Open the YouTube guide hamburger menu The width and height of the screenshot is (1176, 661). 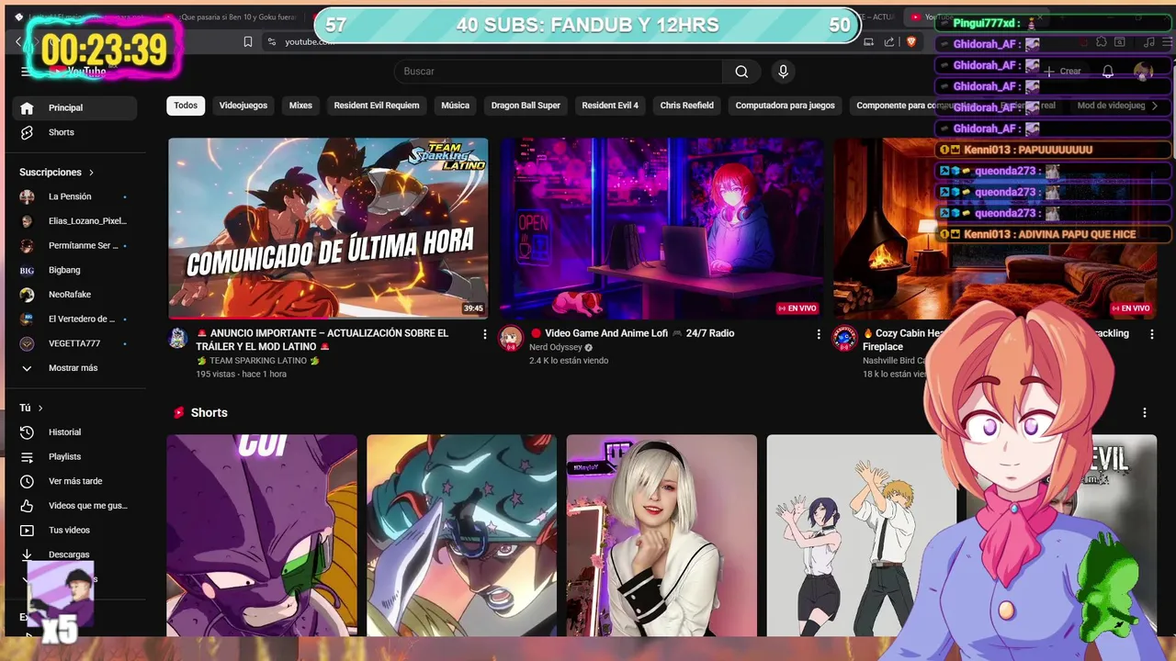26,72
